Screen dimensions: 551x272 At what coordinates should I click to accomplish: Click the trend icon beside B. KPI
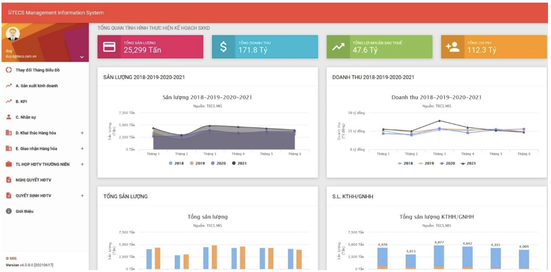pos(9,102)
